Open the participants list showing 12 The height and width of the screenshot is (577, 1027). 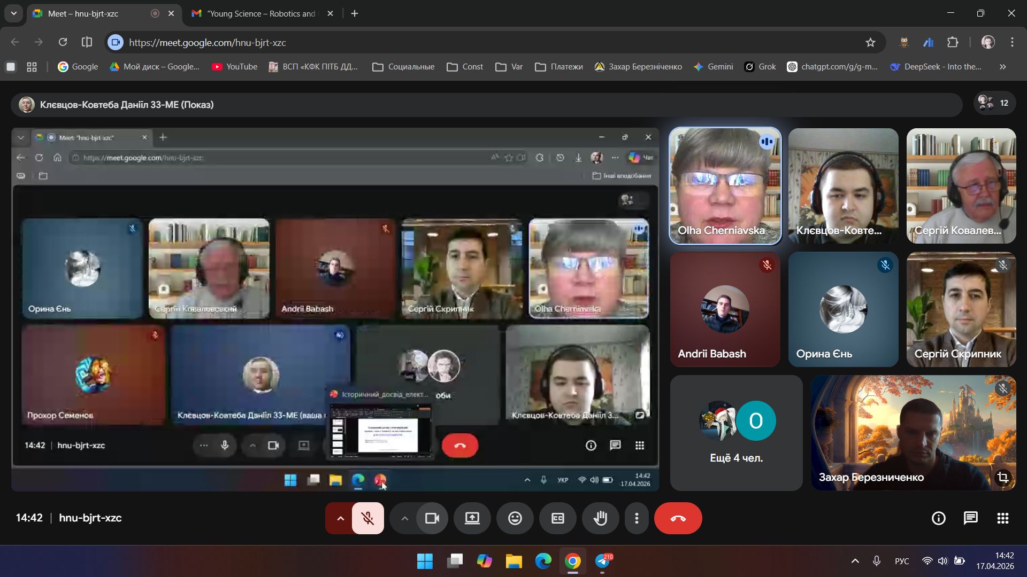click(x=994, y=103)
